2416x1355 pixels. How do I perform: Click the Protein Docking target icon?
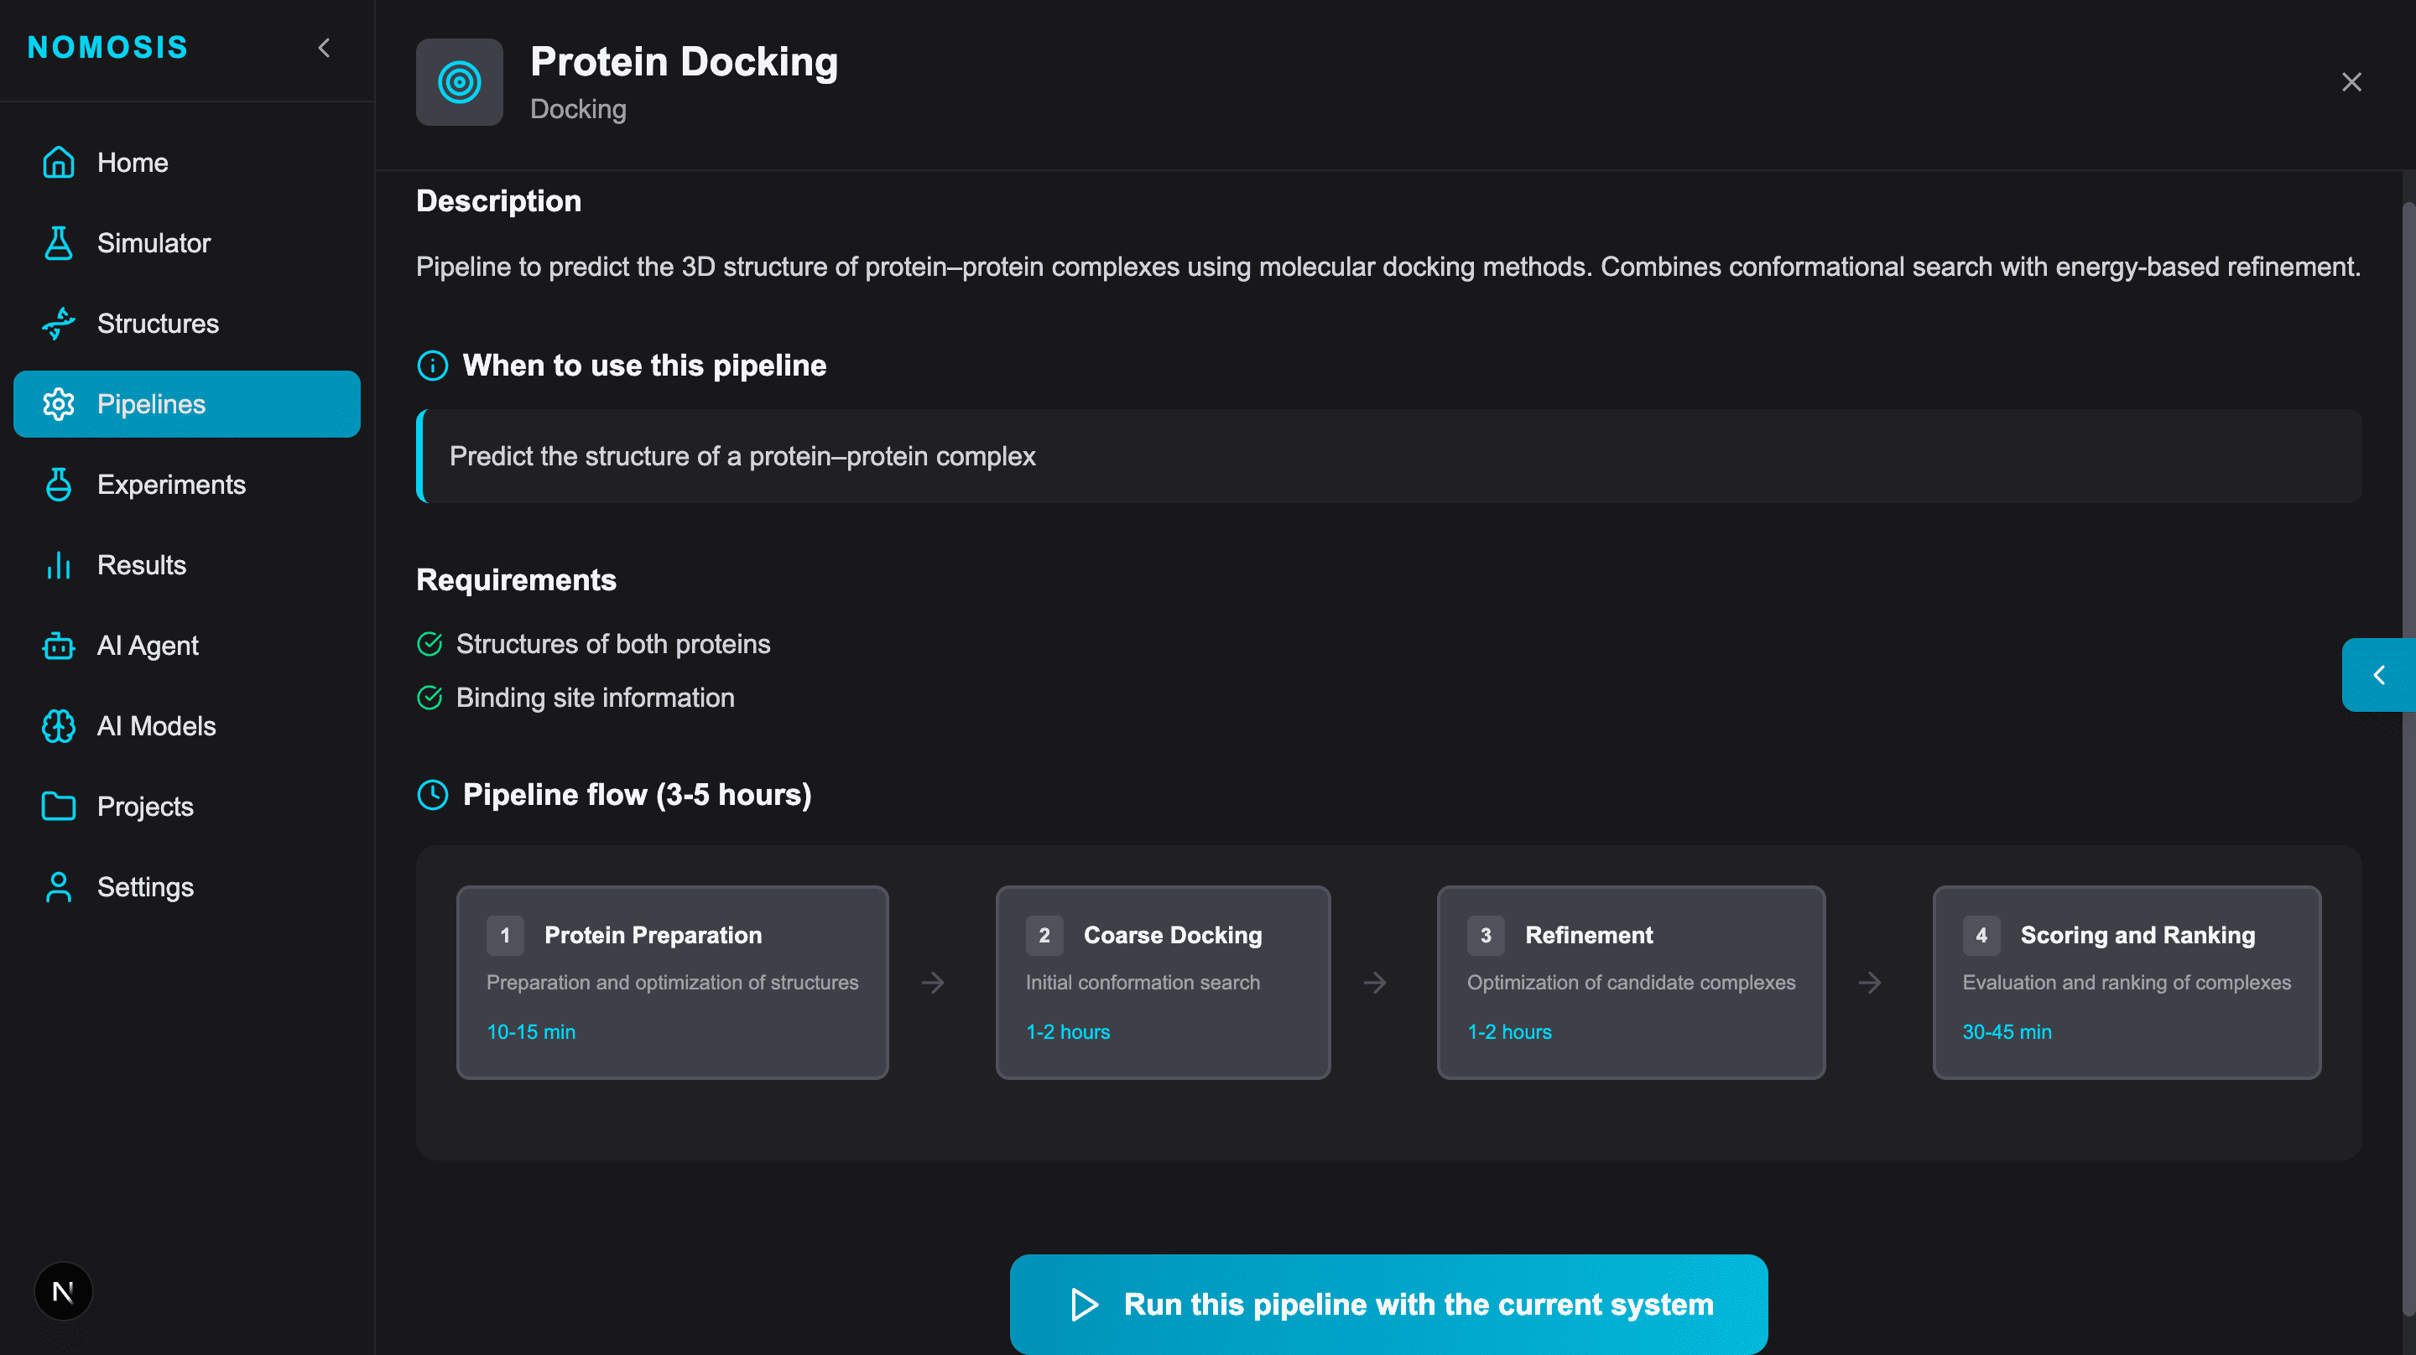coord(460,82)
